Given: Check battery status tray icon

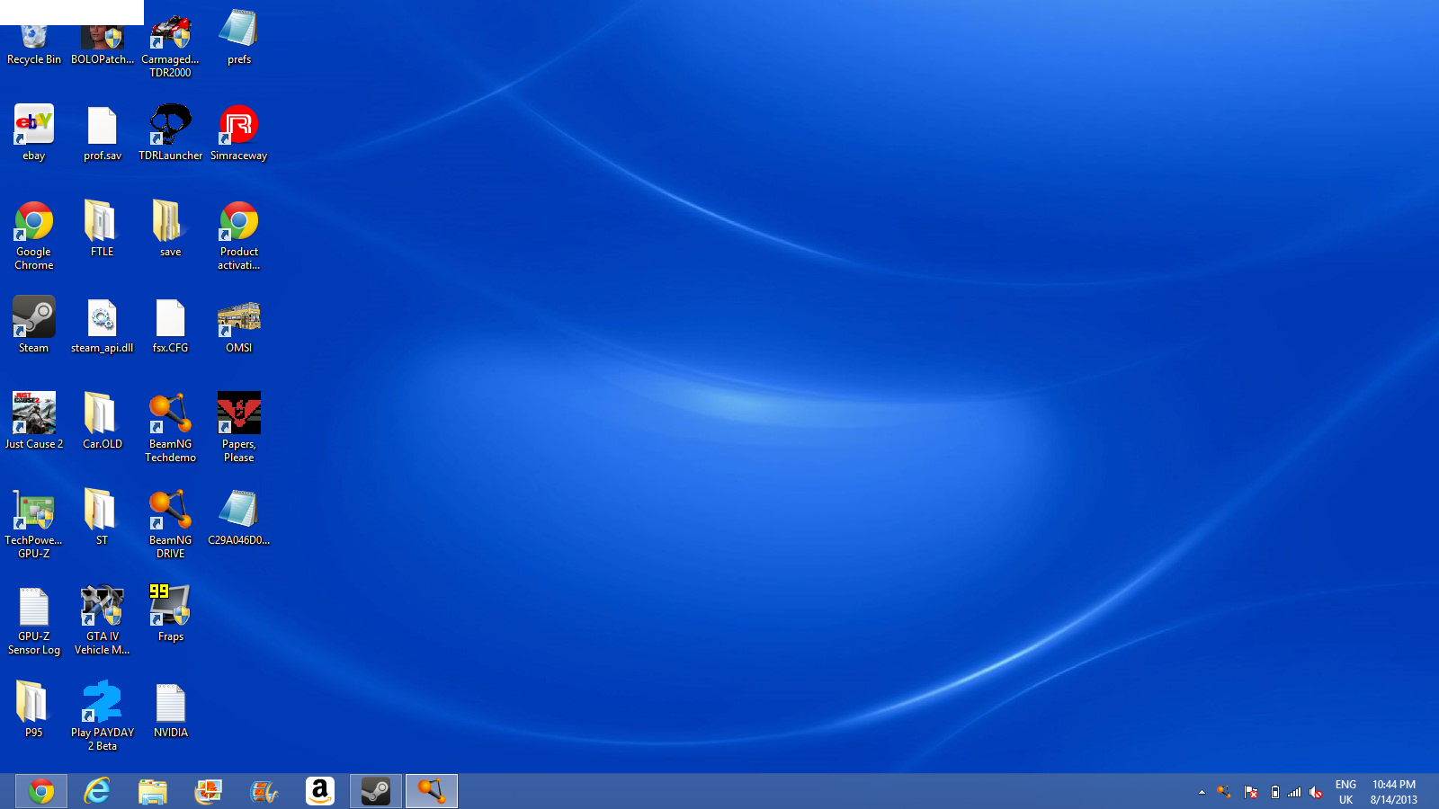Looking at the screenshot, I should click(x=1274, y=792).
